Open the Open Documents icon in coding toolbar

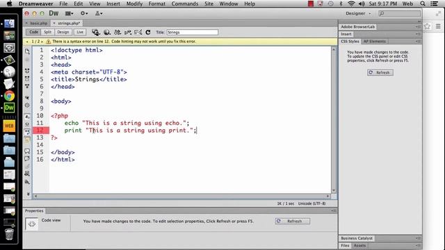tap(27, 51)
